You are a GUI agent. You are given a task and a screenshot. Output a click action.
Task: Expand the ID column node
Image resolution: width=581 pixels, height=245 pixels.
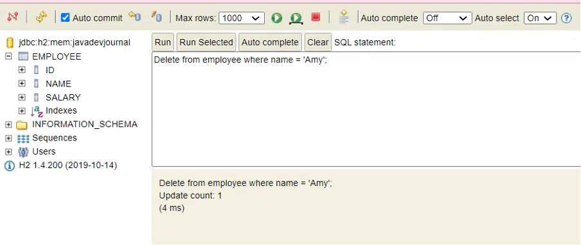[22, 70]
